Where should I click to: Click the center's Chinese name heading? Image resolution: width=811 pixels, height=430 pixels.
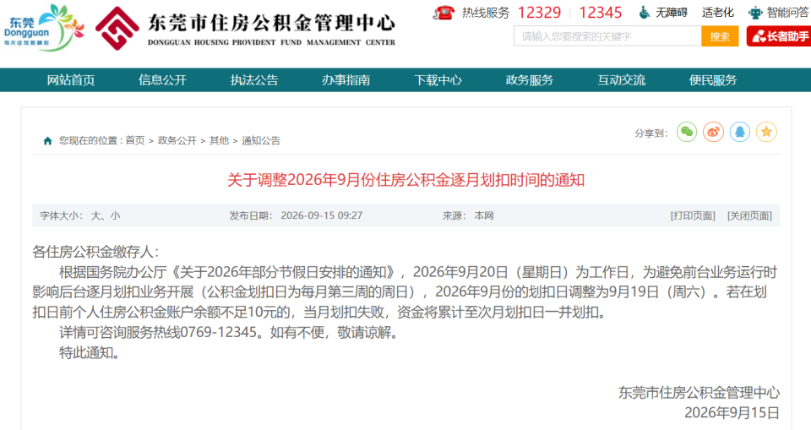271,23
